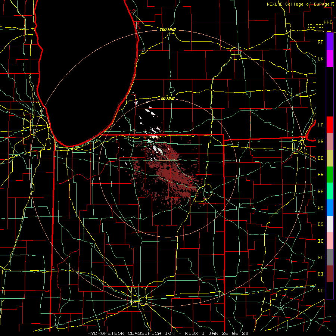Image resolution: width=336 pixels, height=336 pixels.
Task: Click the WS blue legend swatch
Action: pyautogui.click(x=330, y=208)
